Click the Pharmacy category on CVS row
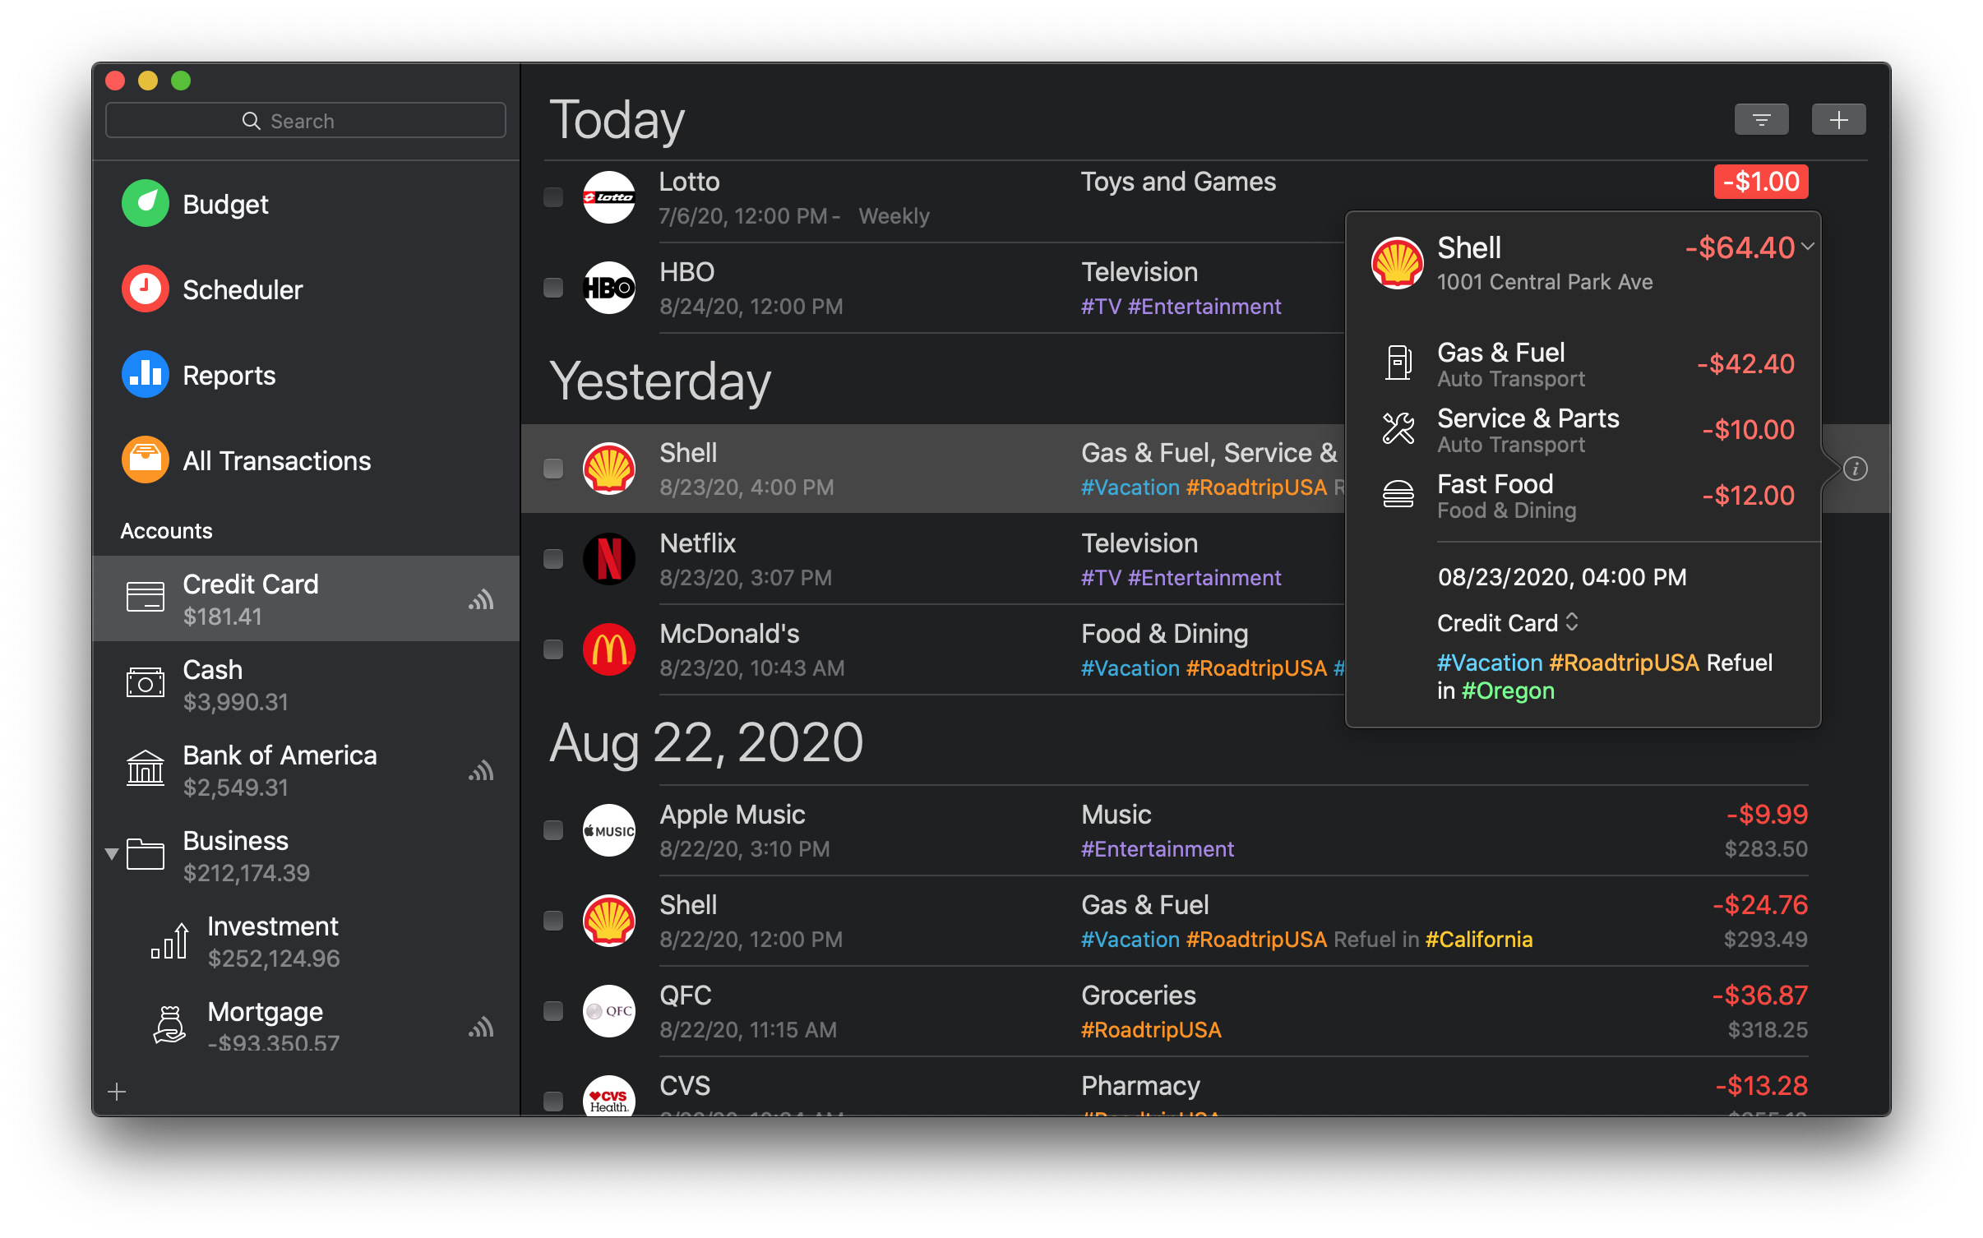The width and height of the screenshot is (1983, 1238). (1140, 1086)
